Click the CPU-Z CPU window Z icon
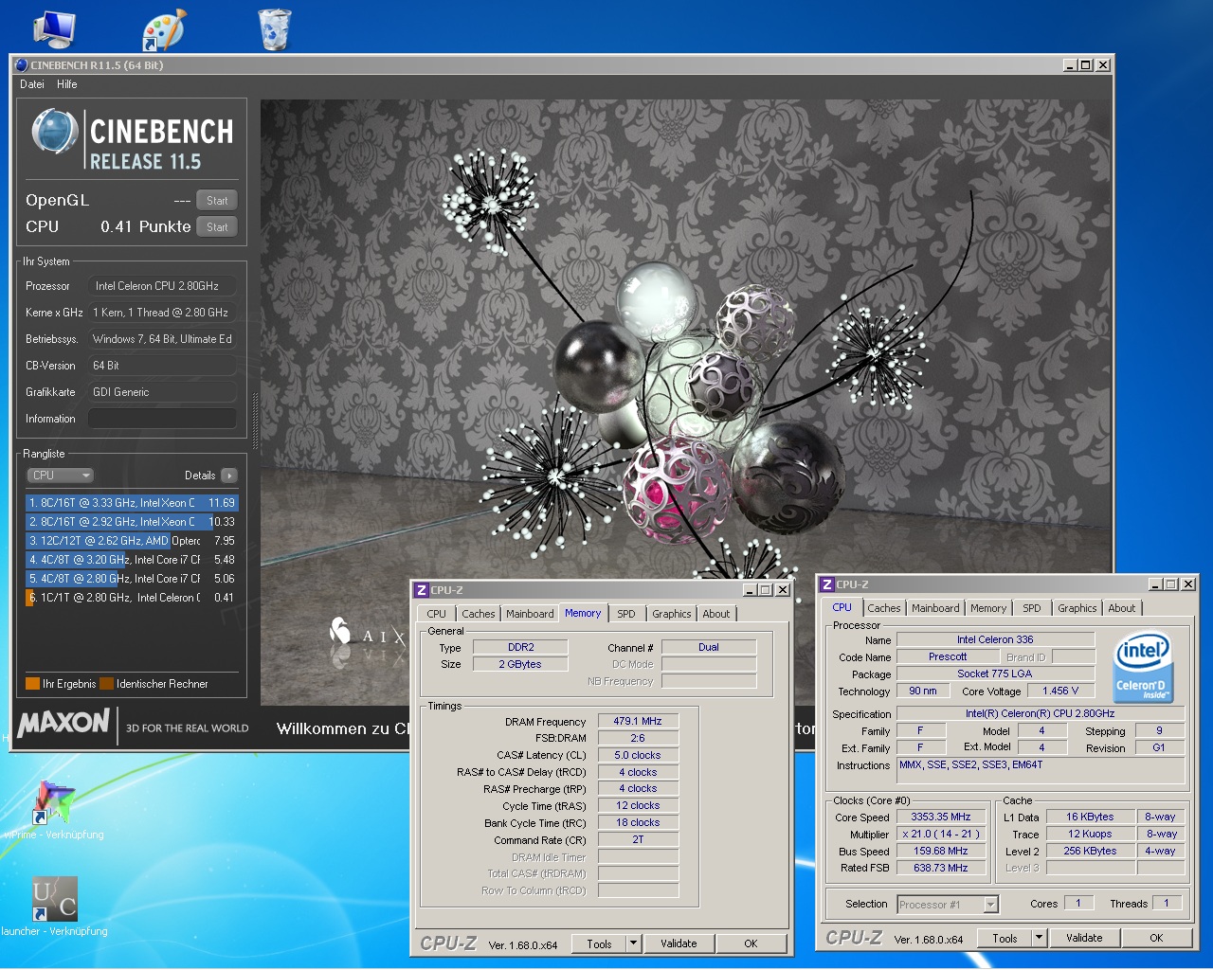 click(827, 584)
